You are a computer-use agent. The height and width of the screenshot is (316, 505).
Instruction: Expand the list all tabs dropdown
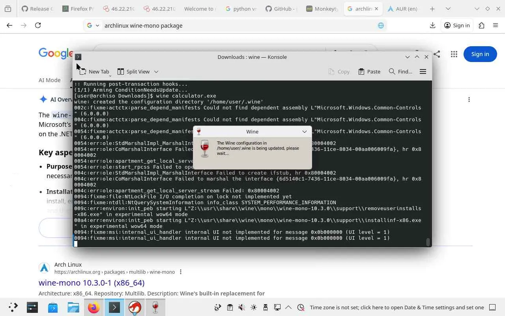tap(448, 9)
